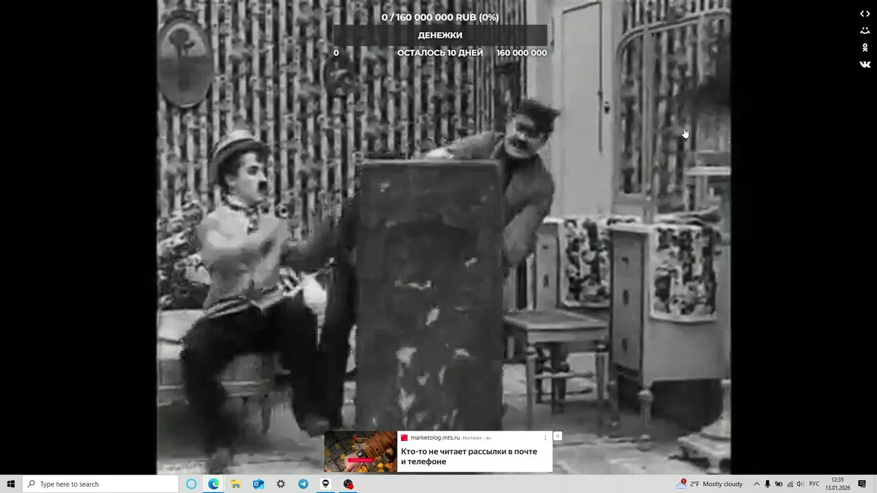Open the ad options three-dot menu
This screenshot has width=877, height=493.
tap(545, 438)
